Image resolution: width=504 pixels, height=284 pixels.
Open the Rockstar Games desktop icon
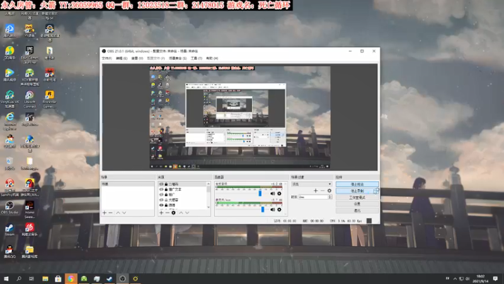coord(50,99)
